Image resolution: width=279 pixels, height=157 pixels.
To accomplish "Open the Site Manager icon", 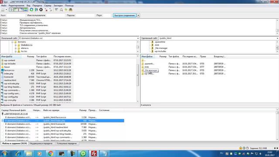I will point(3,10).
